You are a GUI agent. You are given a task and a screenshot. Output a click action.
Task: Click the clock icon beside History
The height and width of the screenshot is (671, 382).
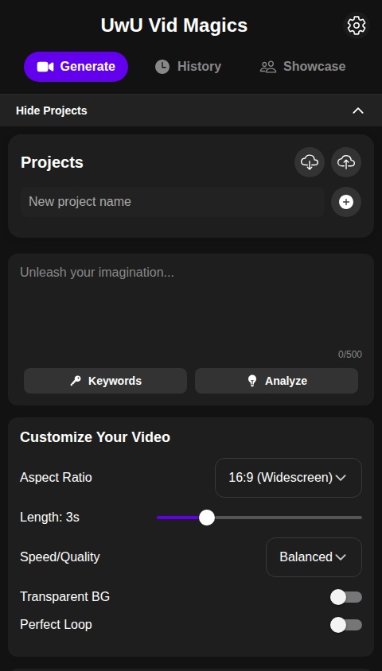(x=162, y=67)
